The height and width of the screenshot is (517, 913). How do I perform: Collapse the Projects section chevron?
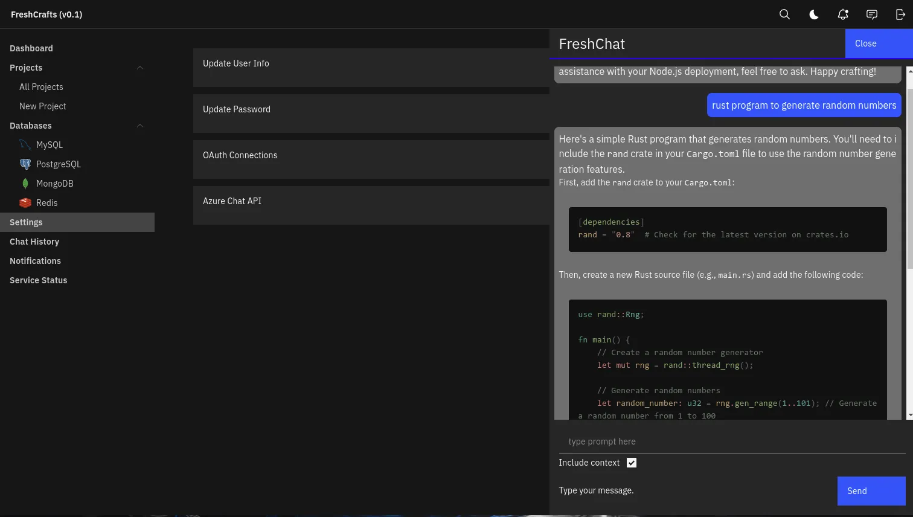140,68
